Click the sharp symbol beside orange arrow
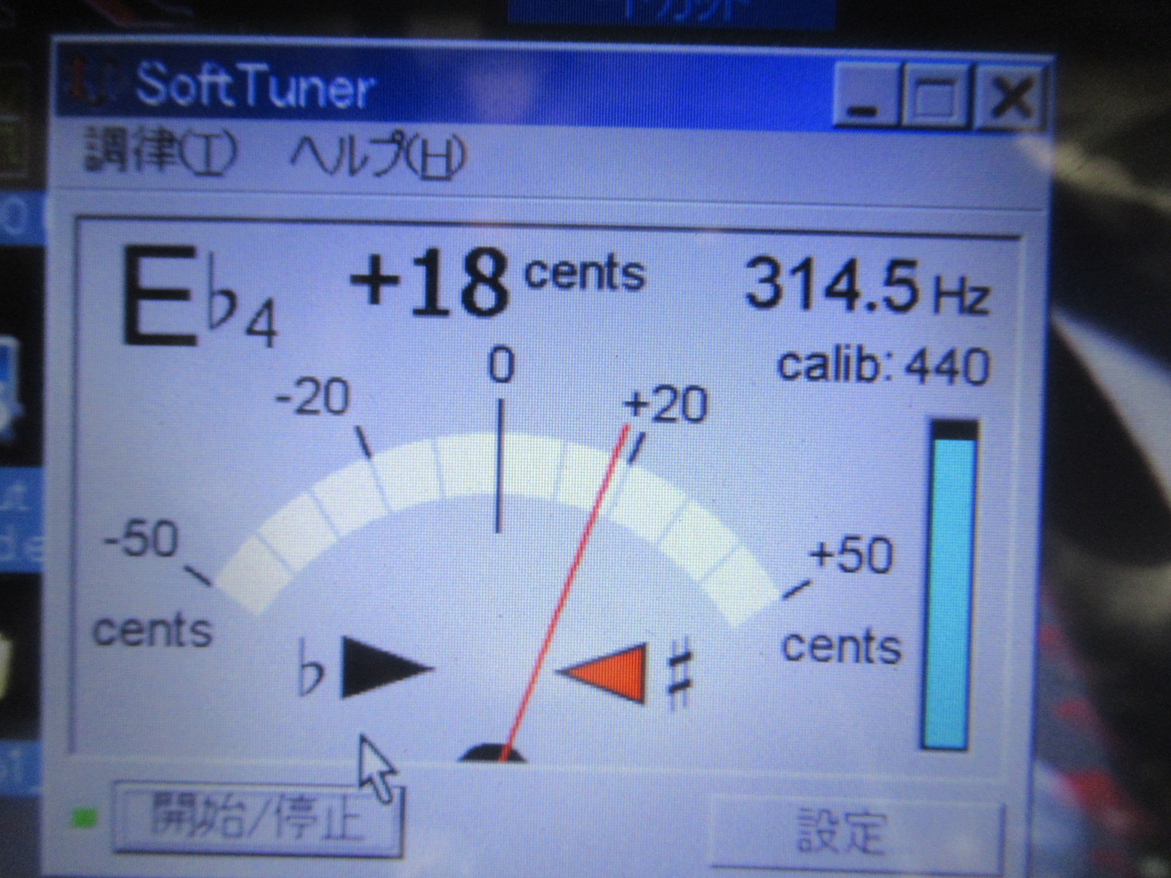Image resolution: width=1171 pixels, height=878 pixels. [x=680, y=673]
